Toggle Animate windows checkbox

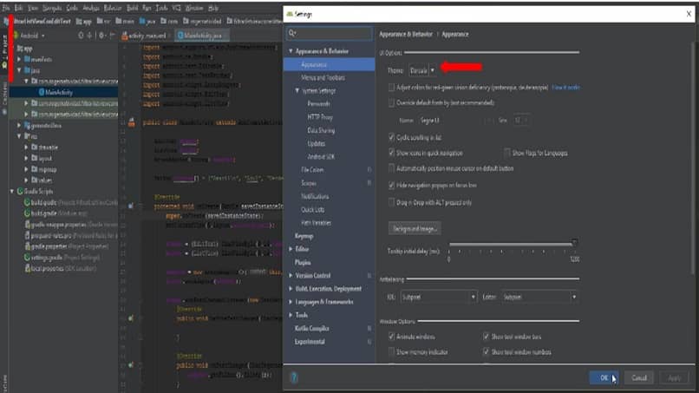pos(391,337)
